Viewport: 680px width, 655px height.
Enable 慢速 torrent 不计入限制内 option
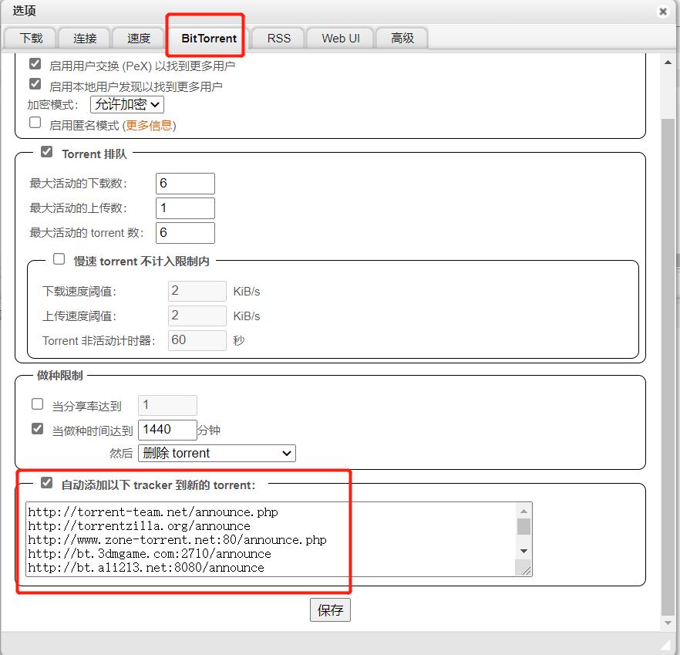pos(59,258)
